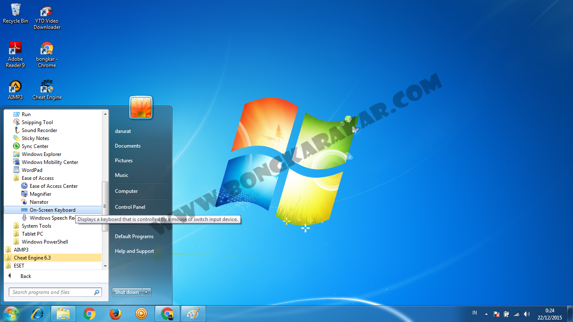Select the Cheat Engine desktop shortcut
The height and width of the screenshot is (322, 573).
click(47, 90)
